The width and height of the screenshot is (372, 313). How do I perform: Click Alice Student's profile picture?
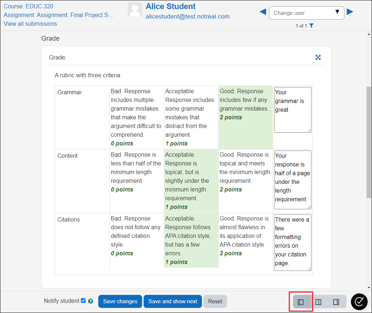point(135,10)
